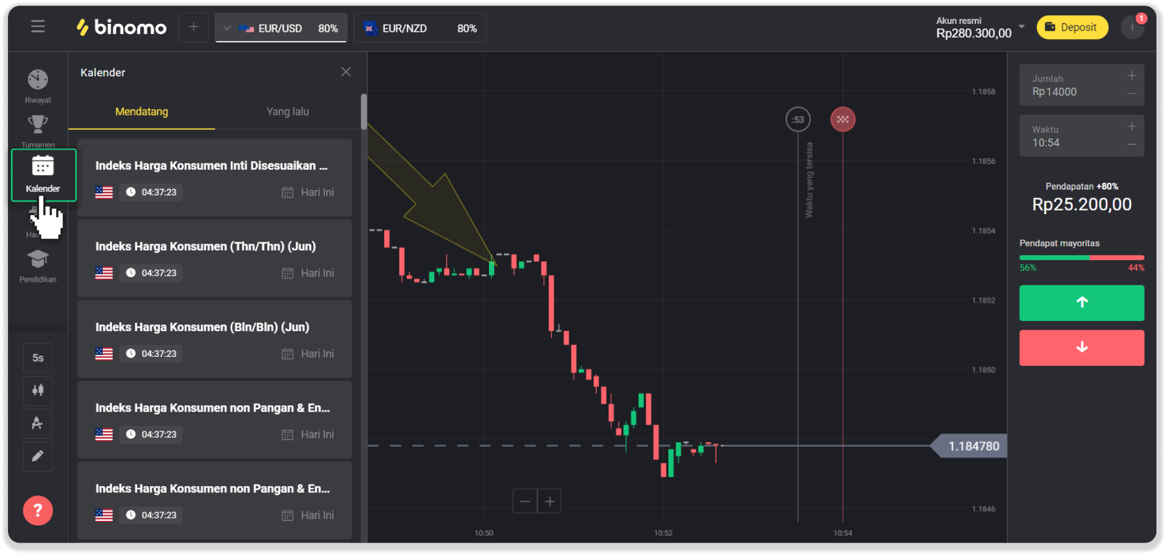The width and height of the screenshot is (1166, 555).
Task: Increase the Jumlah amount with plus
Action: (1132, 76)
